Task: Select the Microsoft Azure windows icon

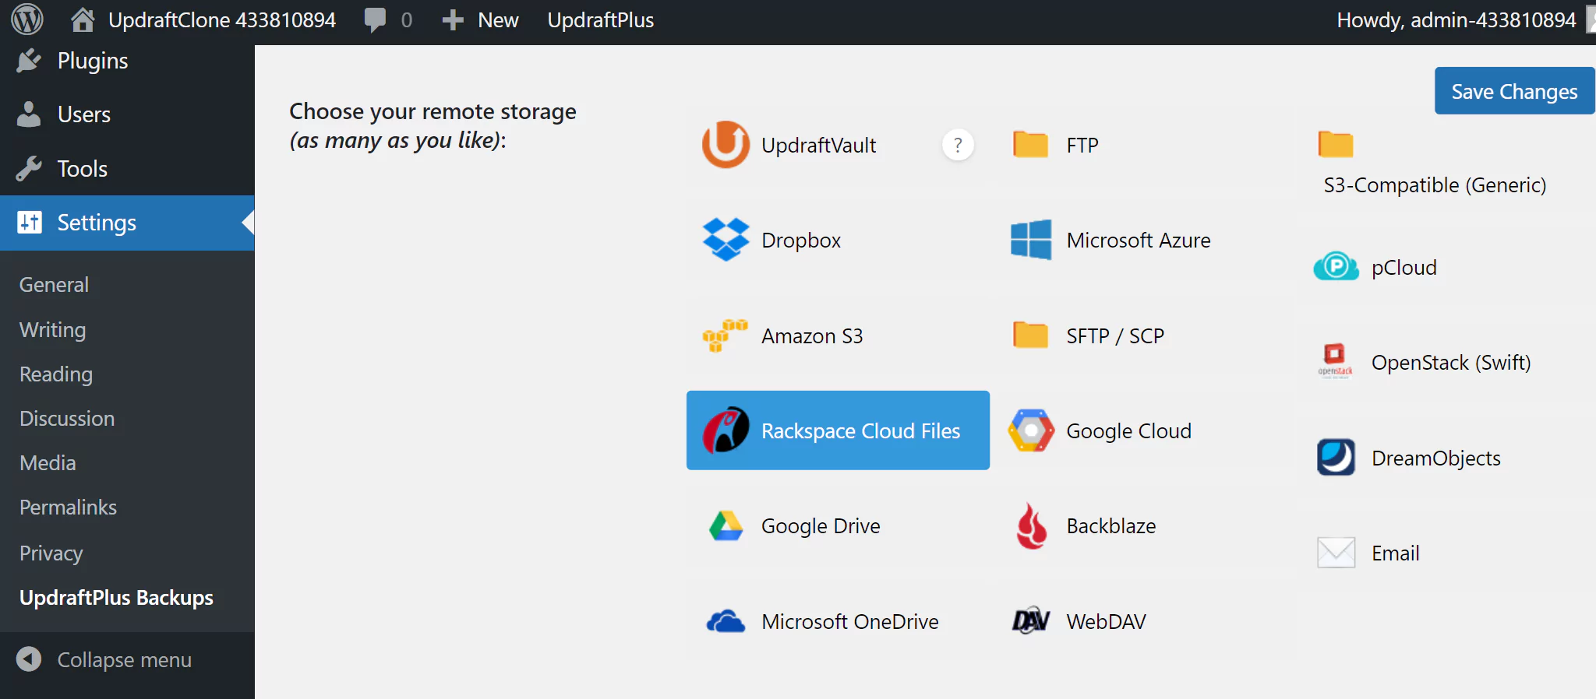Action: click(x=1030, y=240)
